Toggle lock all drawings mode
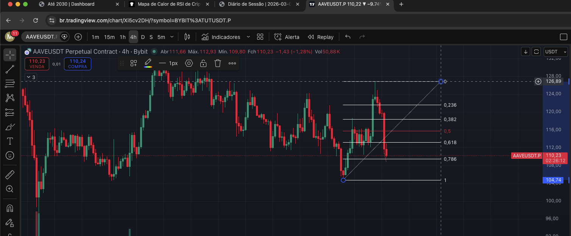 click(x=10, y=223)
